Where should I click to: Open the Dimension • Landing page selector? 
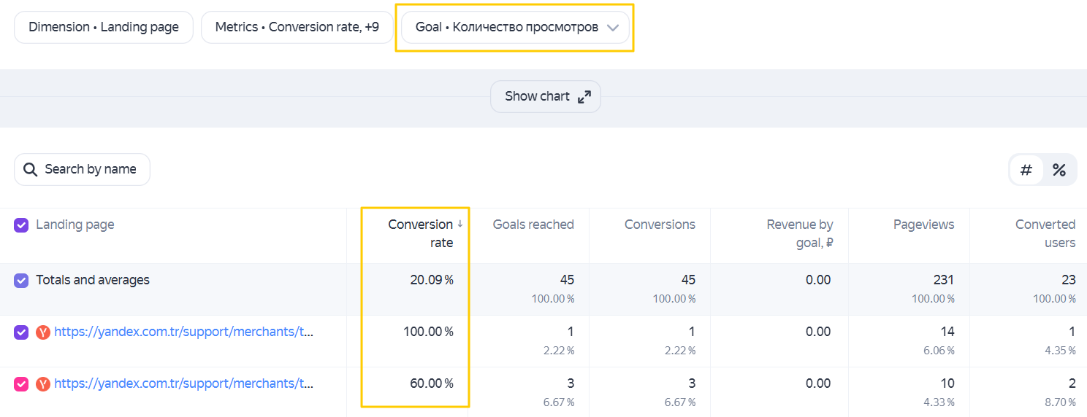tap(104, 27)
